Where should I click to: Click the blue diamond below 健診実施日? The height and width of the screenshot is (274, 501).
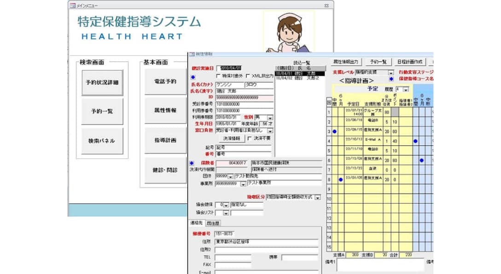(193, 77)
